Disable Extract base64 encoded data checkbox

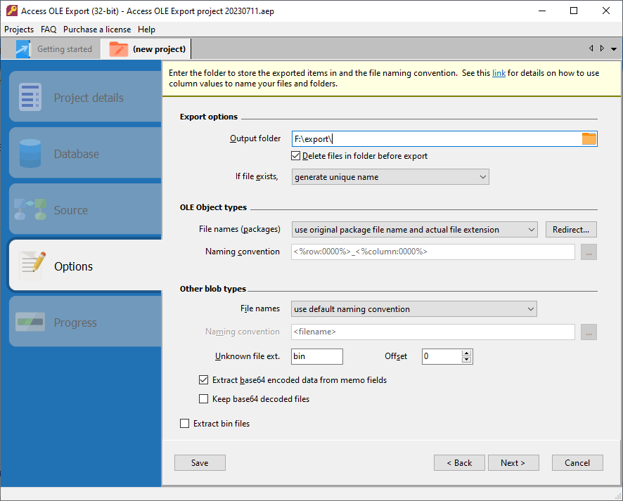coord(204,380)
